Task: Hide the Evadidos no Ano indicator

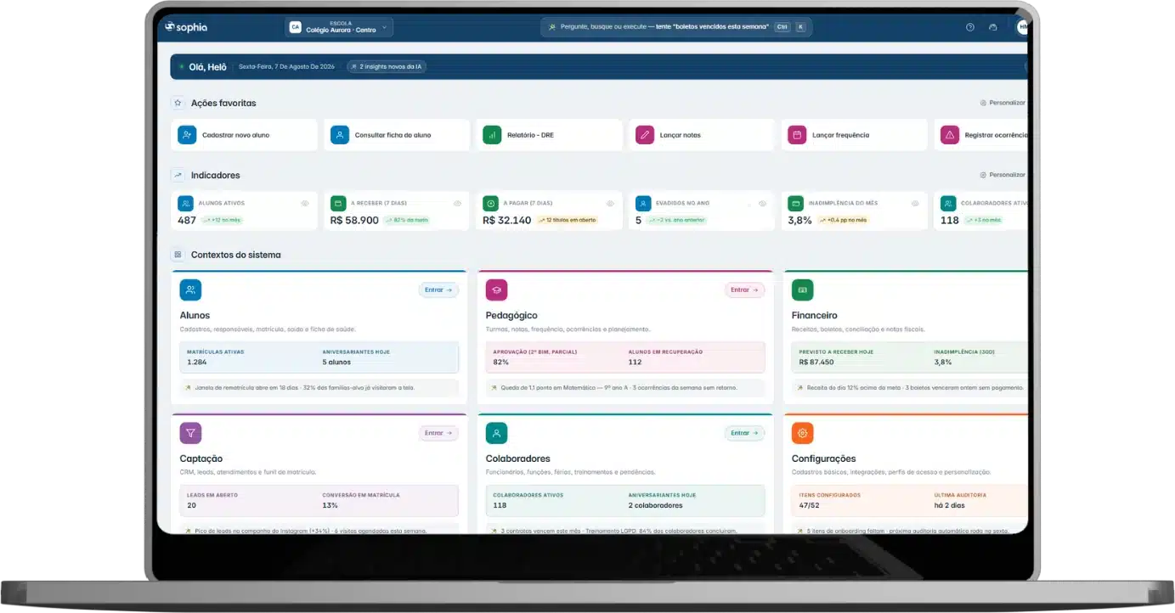Action: coord(762,204)
